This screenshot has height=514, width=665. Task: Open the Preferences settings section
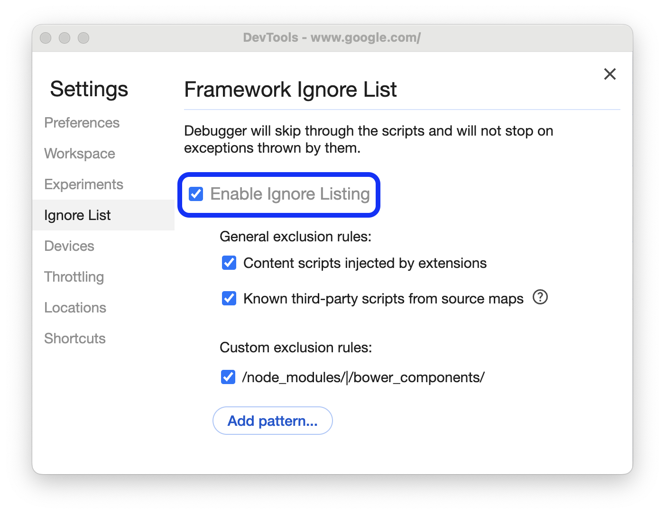click(x=82, y=123)
